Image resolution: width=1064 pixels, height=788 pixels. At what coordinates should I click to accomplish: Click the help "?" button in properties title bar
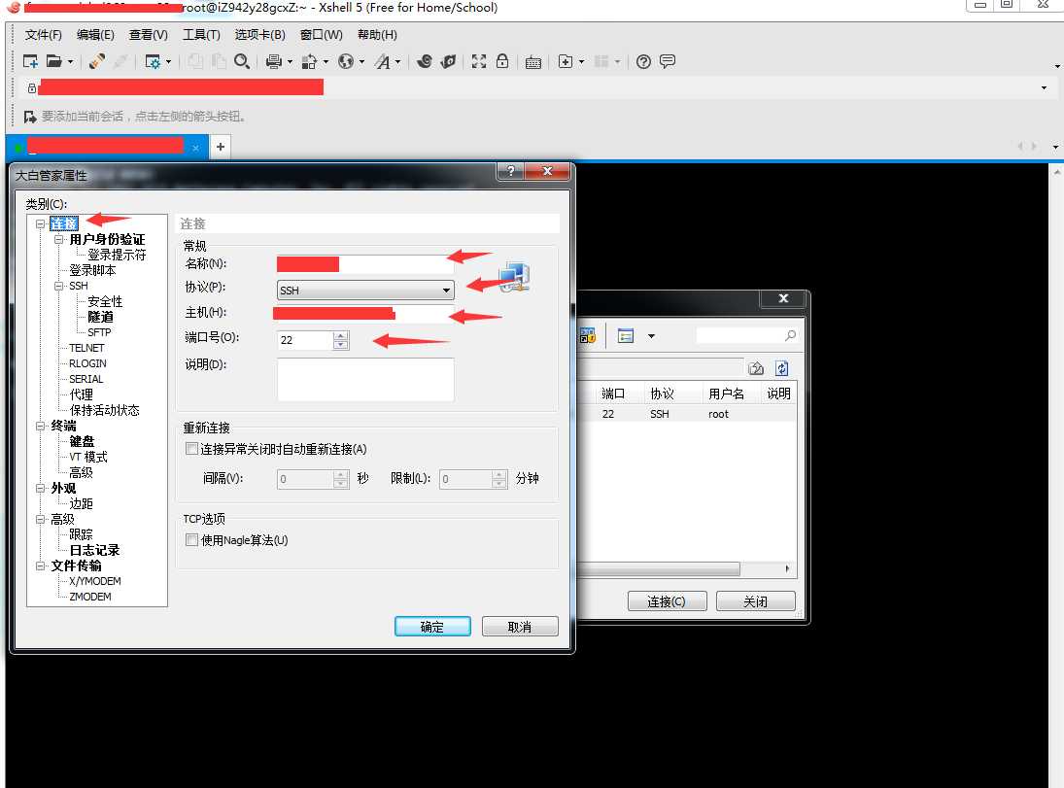(x=511, y=171)
